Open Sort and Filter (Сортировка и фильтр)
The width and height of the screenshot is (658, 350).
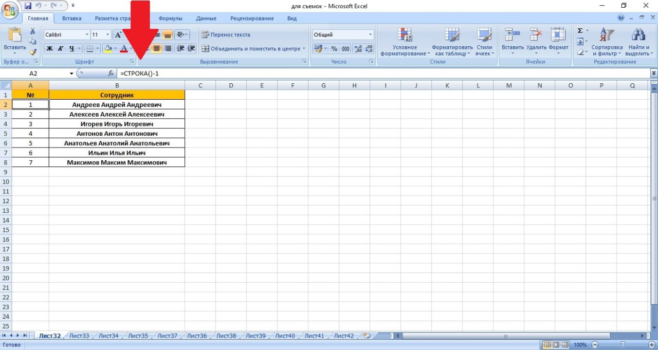point(607,42)
